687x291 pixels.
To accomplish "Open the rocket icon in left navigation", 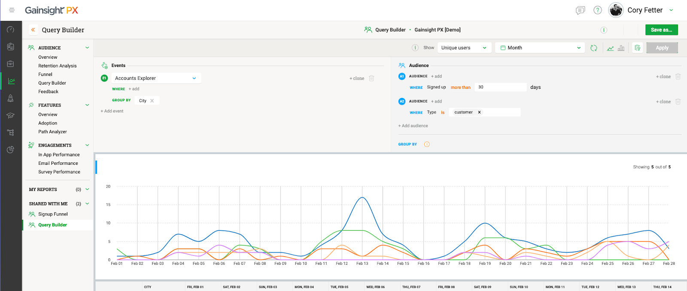I will coord(11,98).
